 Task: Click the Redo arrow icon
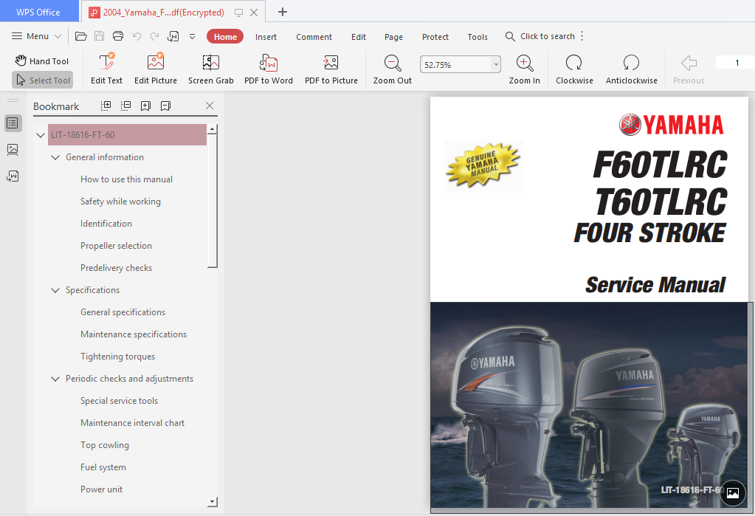(154, 36)
